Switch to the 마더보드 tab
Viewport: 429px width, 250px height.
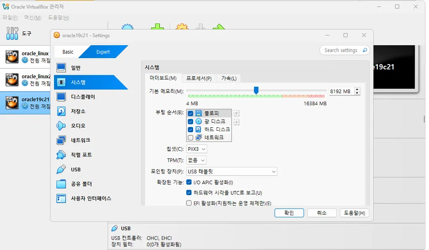click(x=163, y=78)
